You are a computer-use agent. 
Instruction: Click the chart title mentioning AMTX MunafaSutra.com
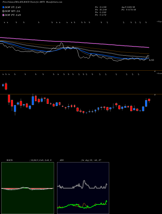(32, 2)
